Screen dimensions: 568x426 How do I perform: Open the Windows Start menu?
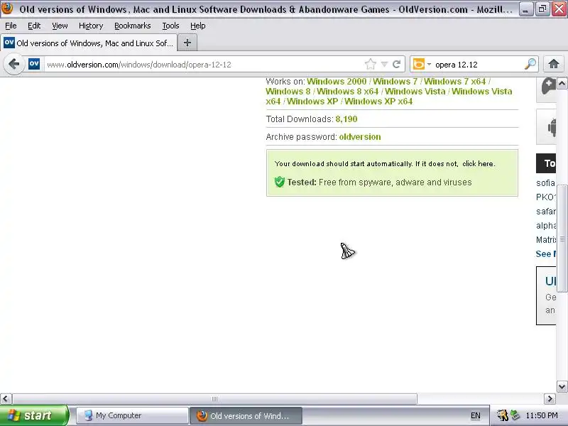pyautogui.click(x=34, y=415)
